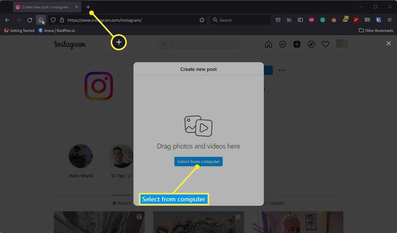Open the Arena RaidPlan.io bookmark
Viewport: 397px width, 233px height.
click(57, 30)
